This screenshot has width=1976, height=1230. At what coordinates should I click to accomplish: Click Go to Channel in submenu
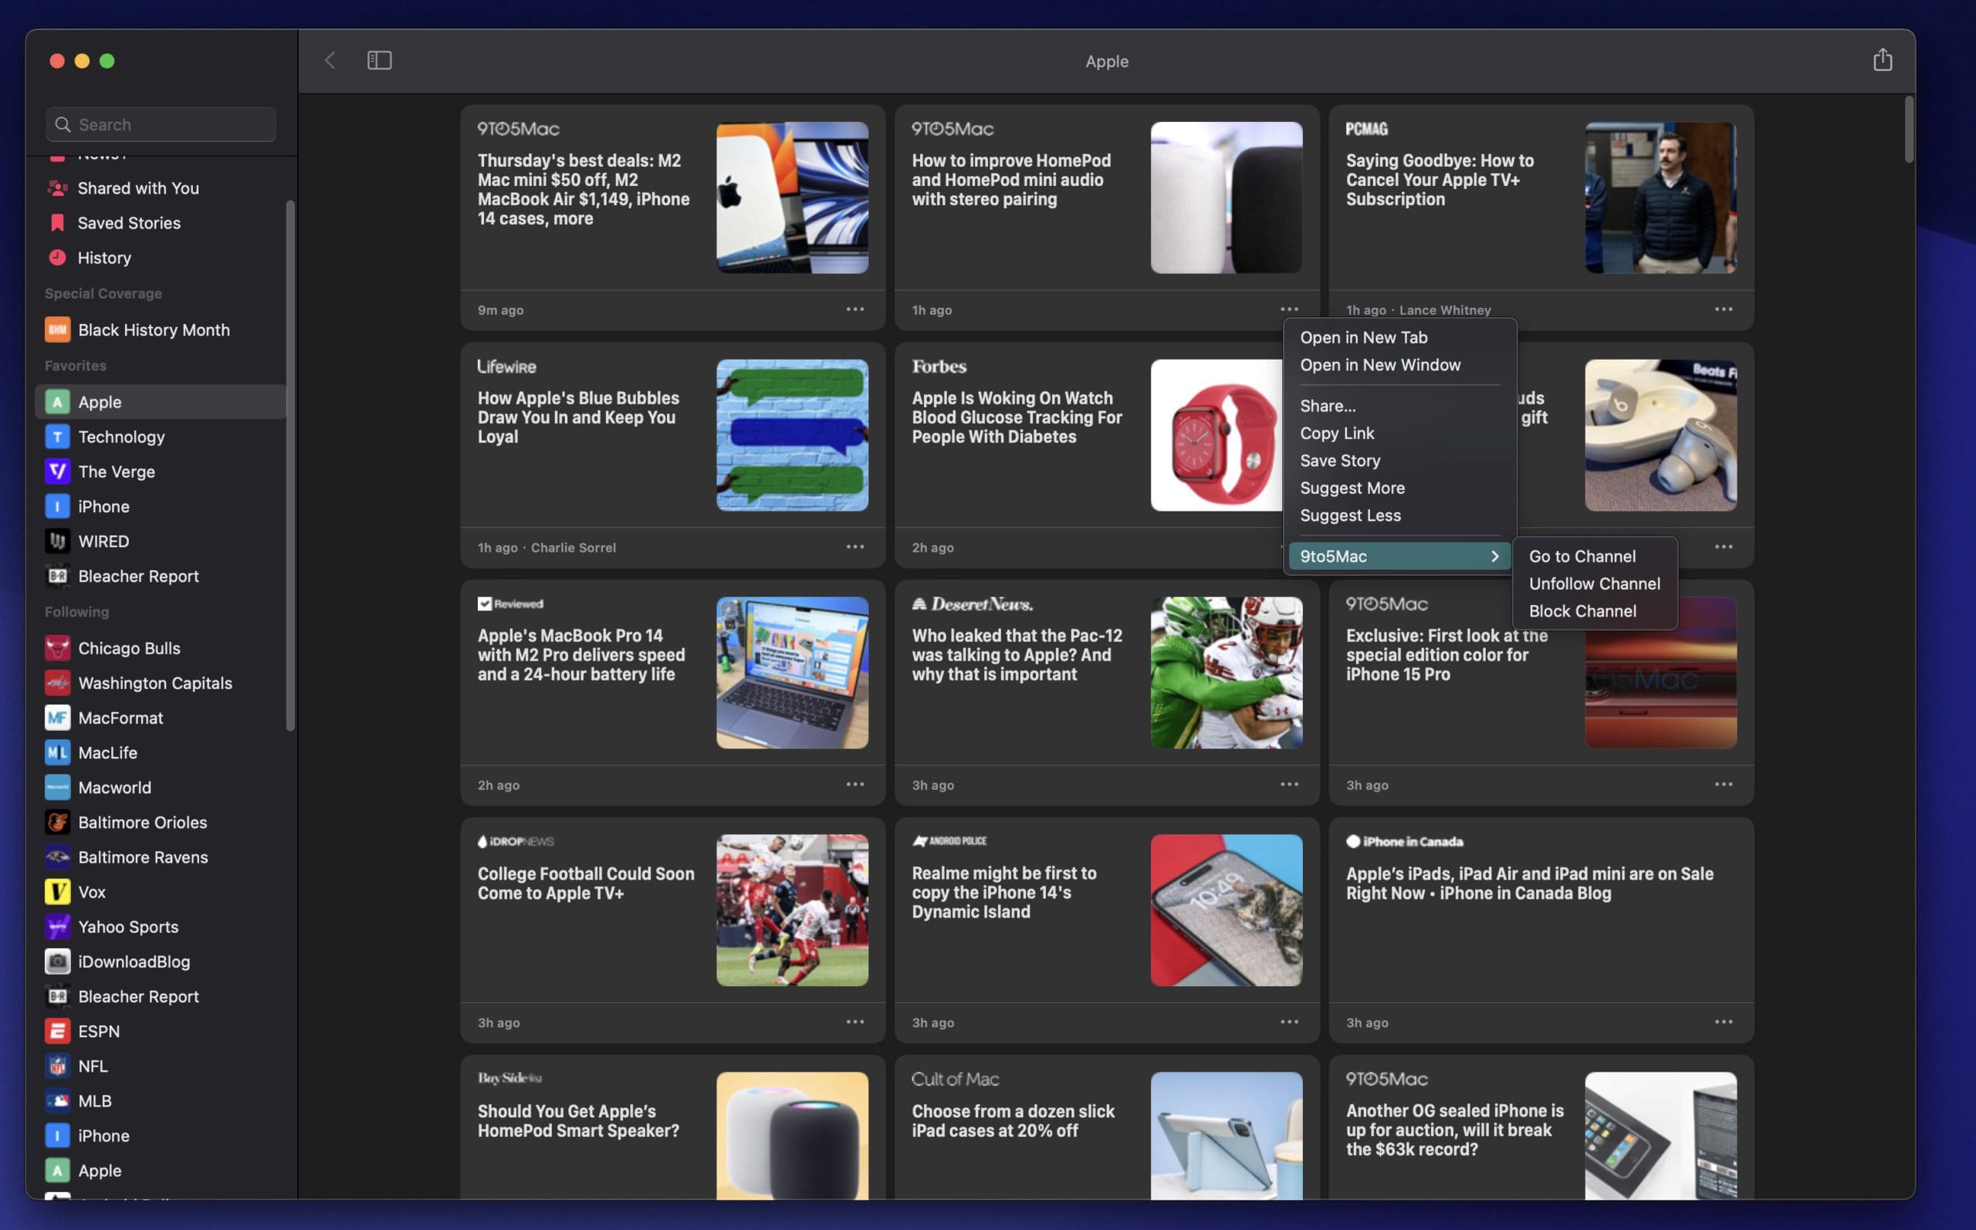coord(1594,556)
